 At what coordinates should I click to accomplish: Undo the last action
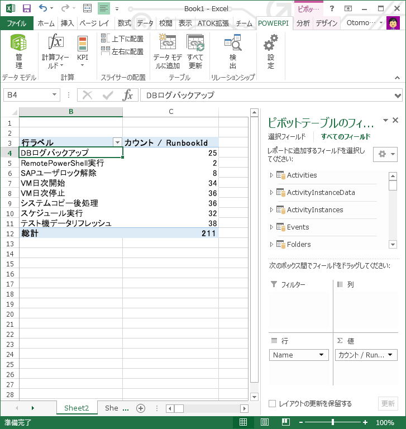point(43,8)
